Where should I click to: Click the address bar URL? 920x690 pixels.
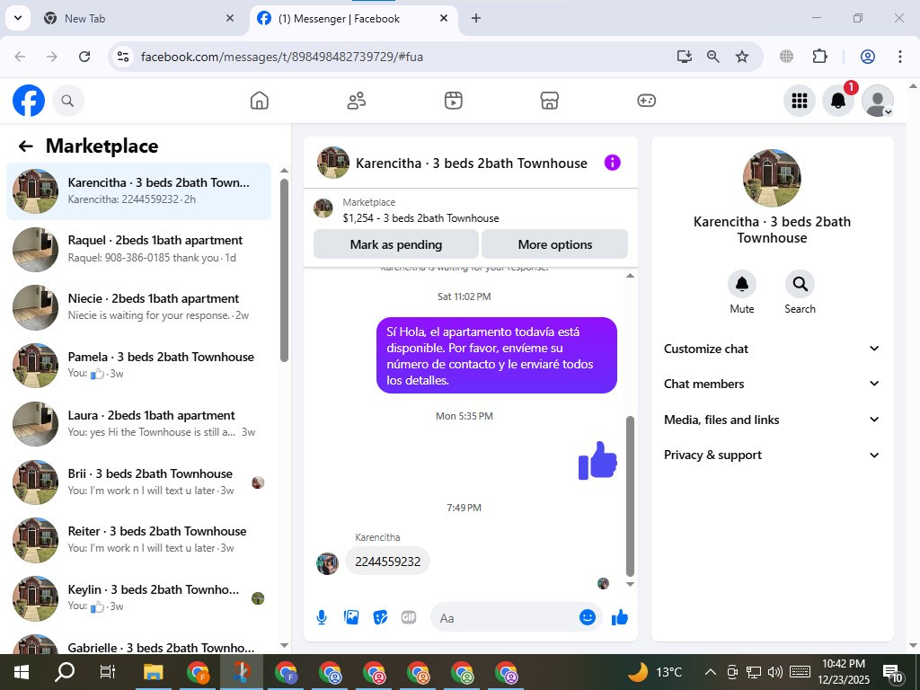[281, 57]
